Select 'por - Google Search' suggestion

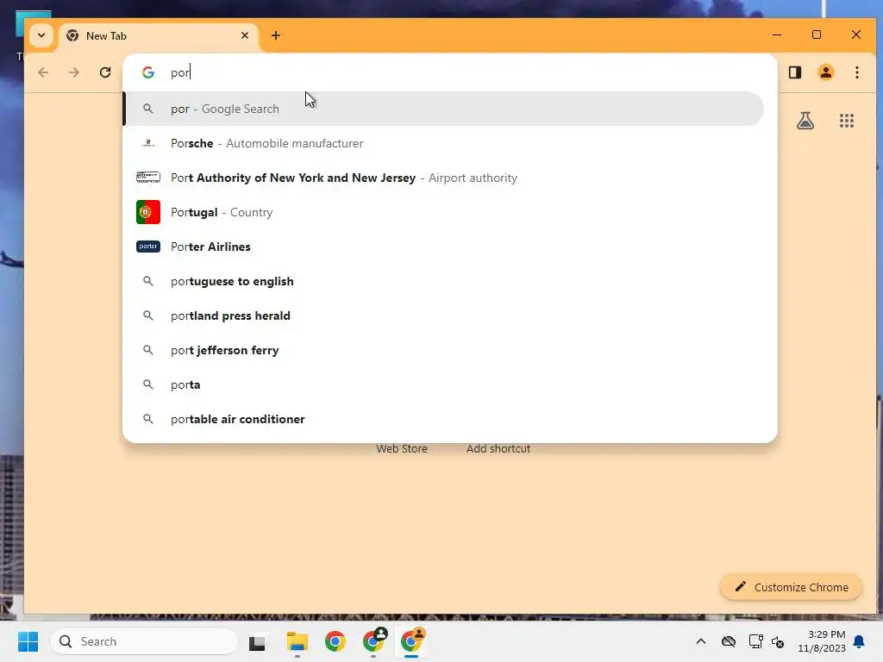coord(444,109)
